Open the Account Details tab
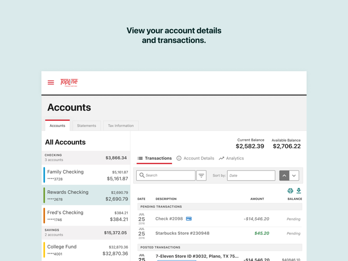Screen dimensions: 348x261 [x=195, y=158]
